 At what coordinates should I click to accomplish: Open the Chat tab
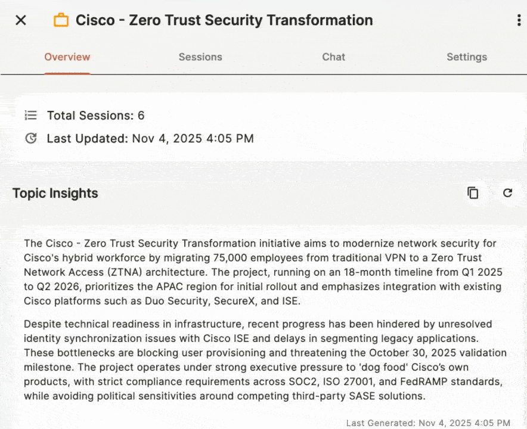click(333, 57)
